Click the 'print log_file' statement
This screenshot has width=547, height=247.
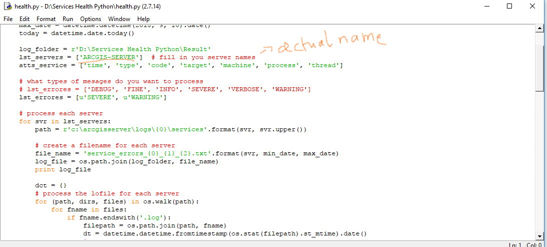(x=63, y=169)
